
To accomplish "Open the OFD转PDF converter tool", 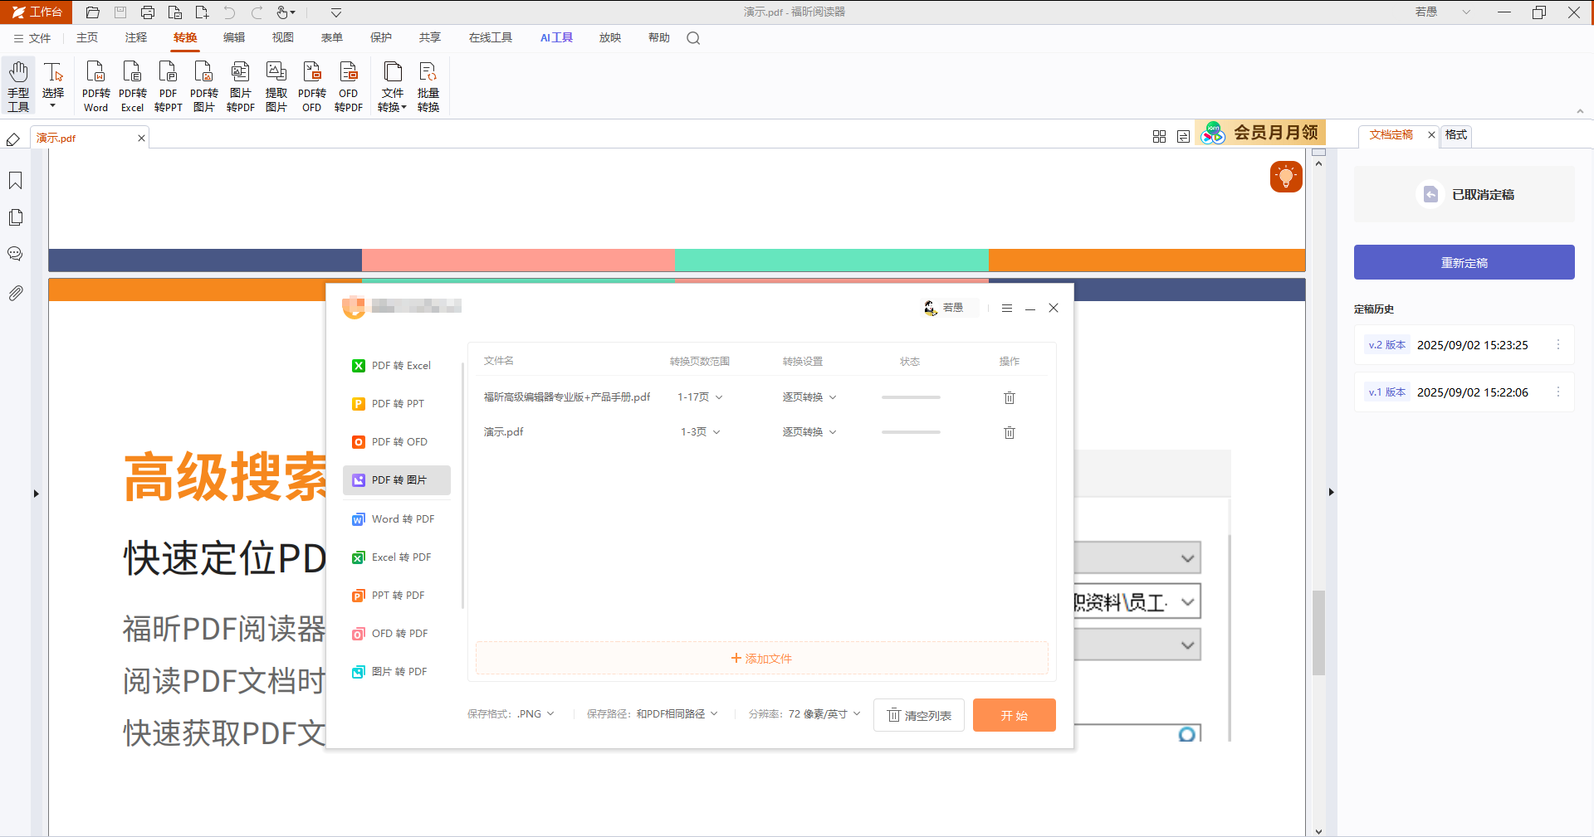I will pyautogui.click(x=349, y=86).
